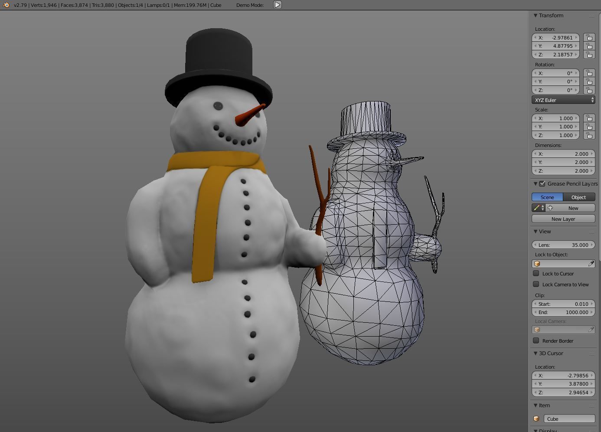Lock the Rotation Z axis padlock icon
The image size is (601, 432).
click(x=589, y=90)
